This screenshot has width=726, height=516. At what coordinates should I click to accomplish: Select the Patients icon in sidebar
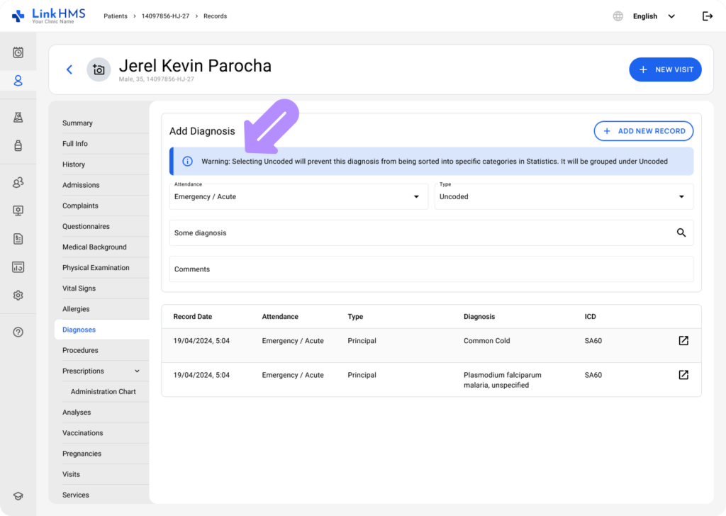tap(18, 80)
